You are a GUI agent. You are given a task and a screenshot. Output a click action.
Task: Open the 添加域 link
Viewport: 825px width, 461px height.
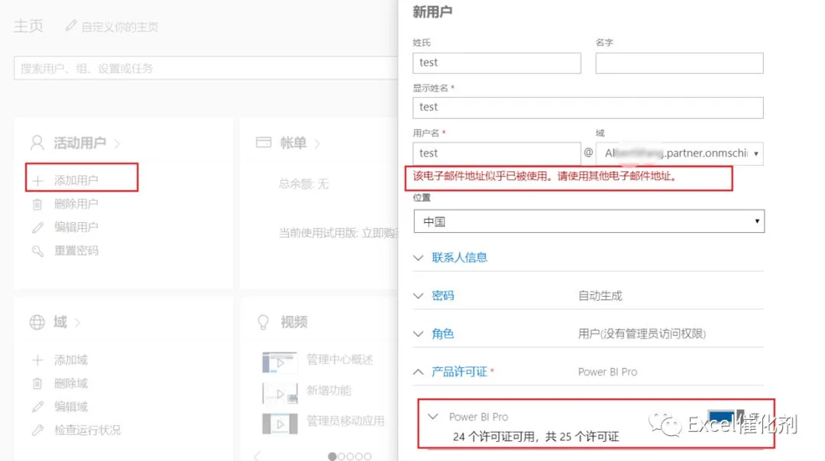[x=71, y=360]
